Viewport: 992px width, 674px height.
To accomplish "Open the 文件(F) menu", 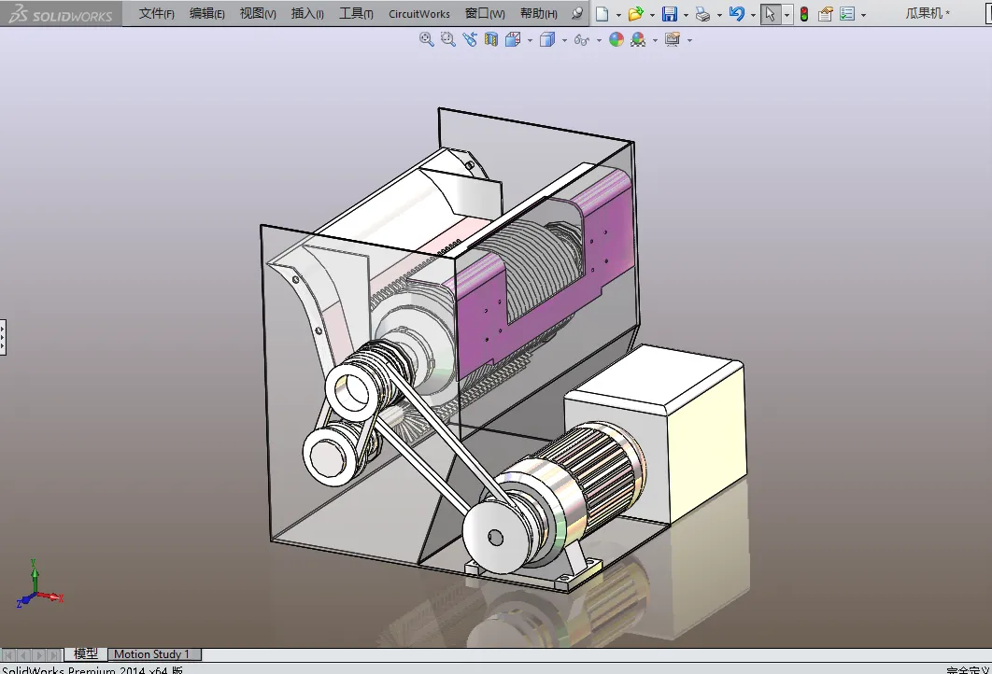I will [156, 13].
